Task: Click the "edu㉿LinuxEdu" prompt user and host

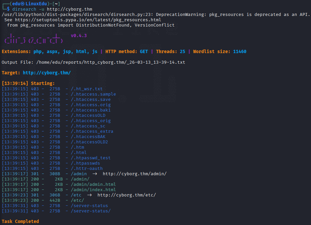Action: tap(30, 4)
